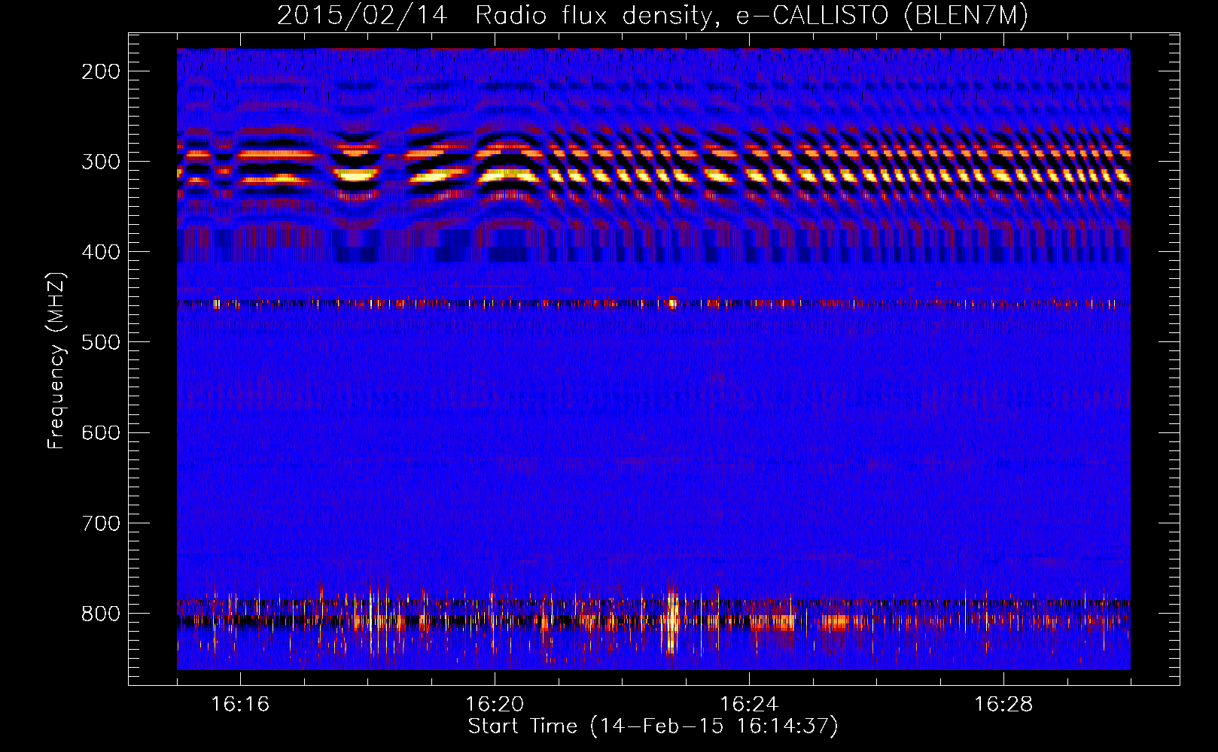
Task: Click the 500 frequency tick label
Action: [101, 342]
